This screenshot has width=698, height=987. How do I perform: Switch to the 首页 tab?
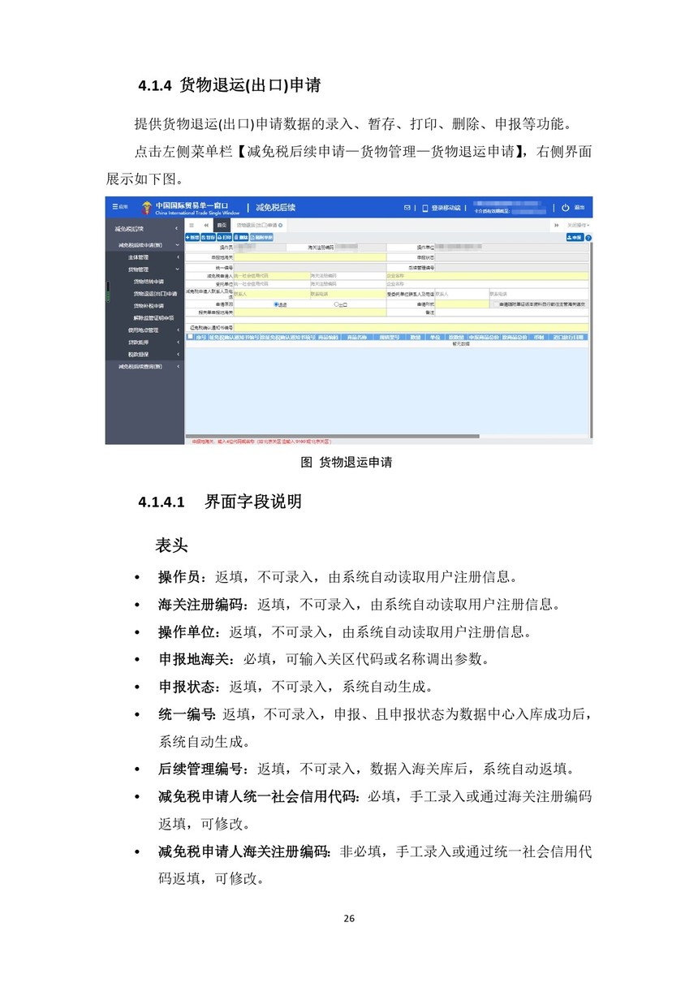coord(222,225)
